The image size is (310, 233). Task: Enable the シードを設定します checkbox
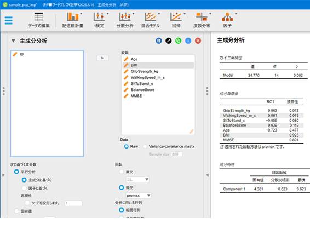(x=27, y=203)
